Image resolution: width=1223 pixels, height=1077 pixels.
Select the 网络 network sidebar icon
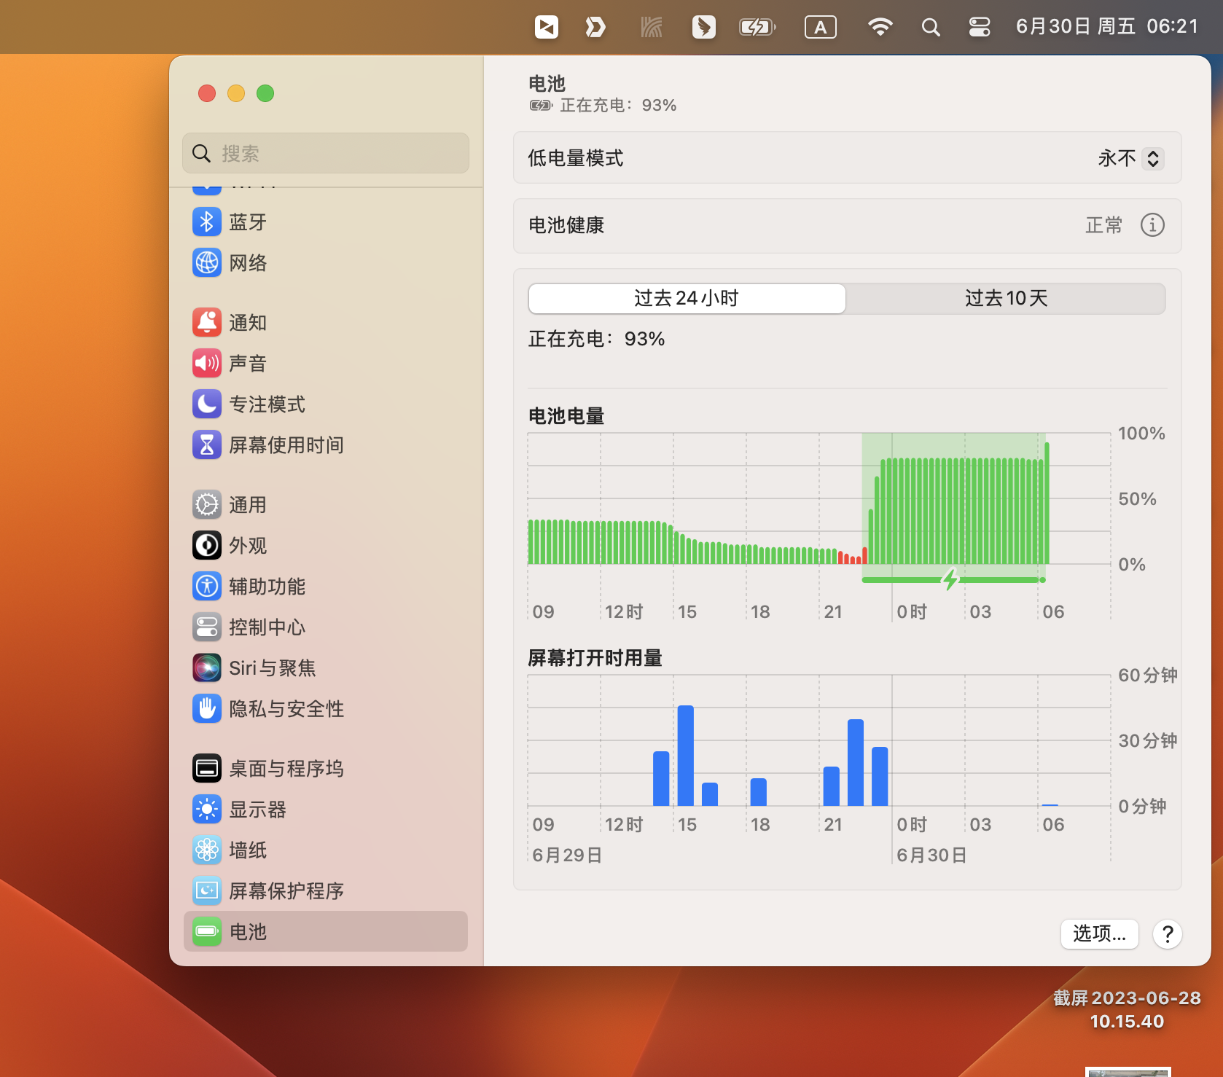tap(207, 263)
